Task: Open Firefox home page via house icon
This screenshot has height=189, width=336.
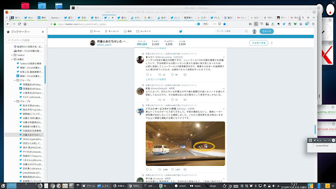Action: click(x=25, y=24)
